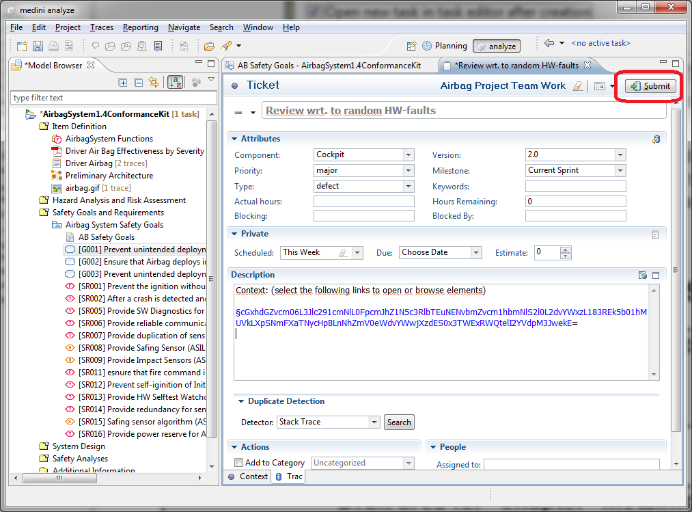The height and width of the screenshot is (512, 692).
Task: Click the Save icon in the main toolbar
Action: tap(38, 46)
